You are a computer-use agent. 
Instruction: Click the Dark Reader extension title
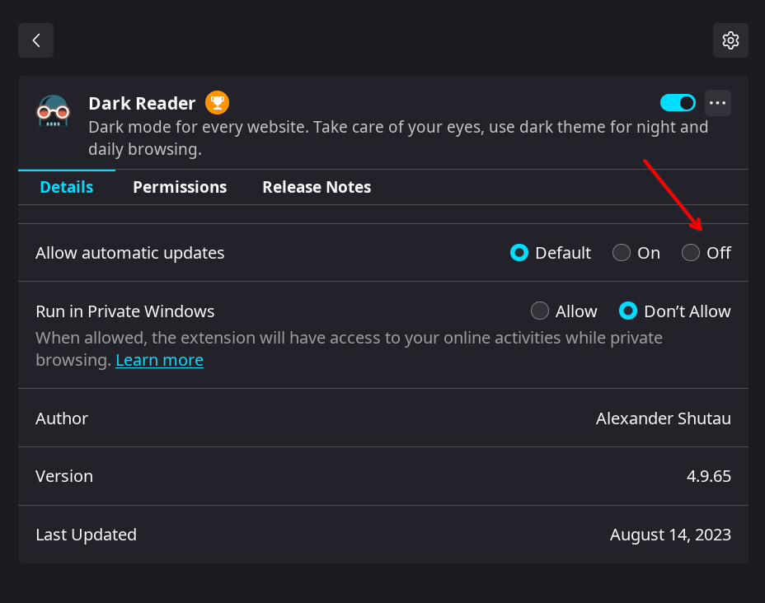pos(142,103)
